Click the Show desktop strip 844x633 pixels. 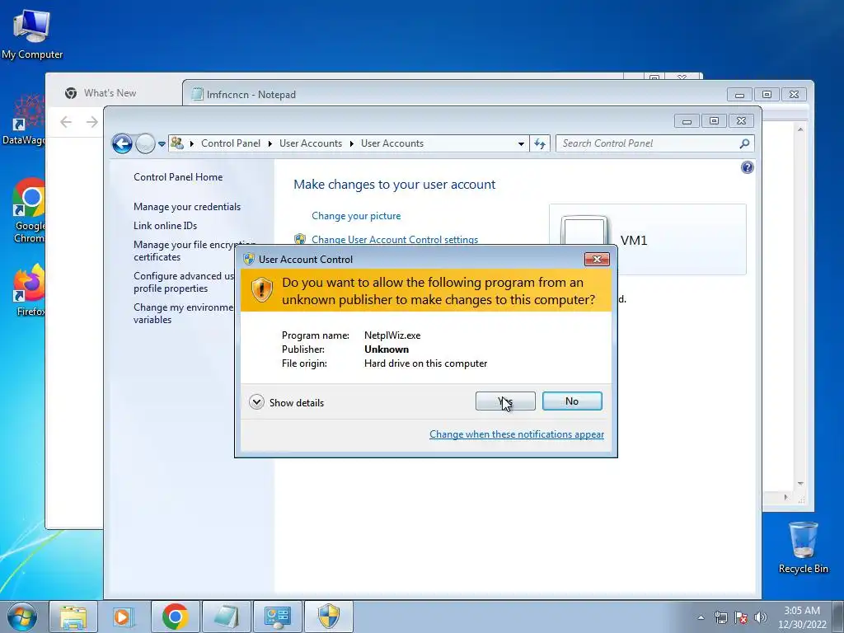[838, 617]
